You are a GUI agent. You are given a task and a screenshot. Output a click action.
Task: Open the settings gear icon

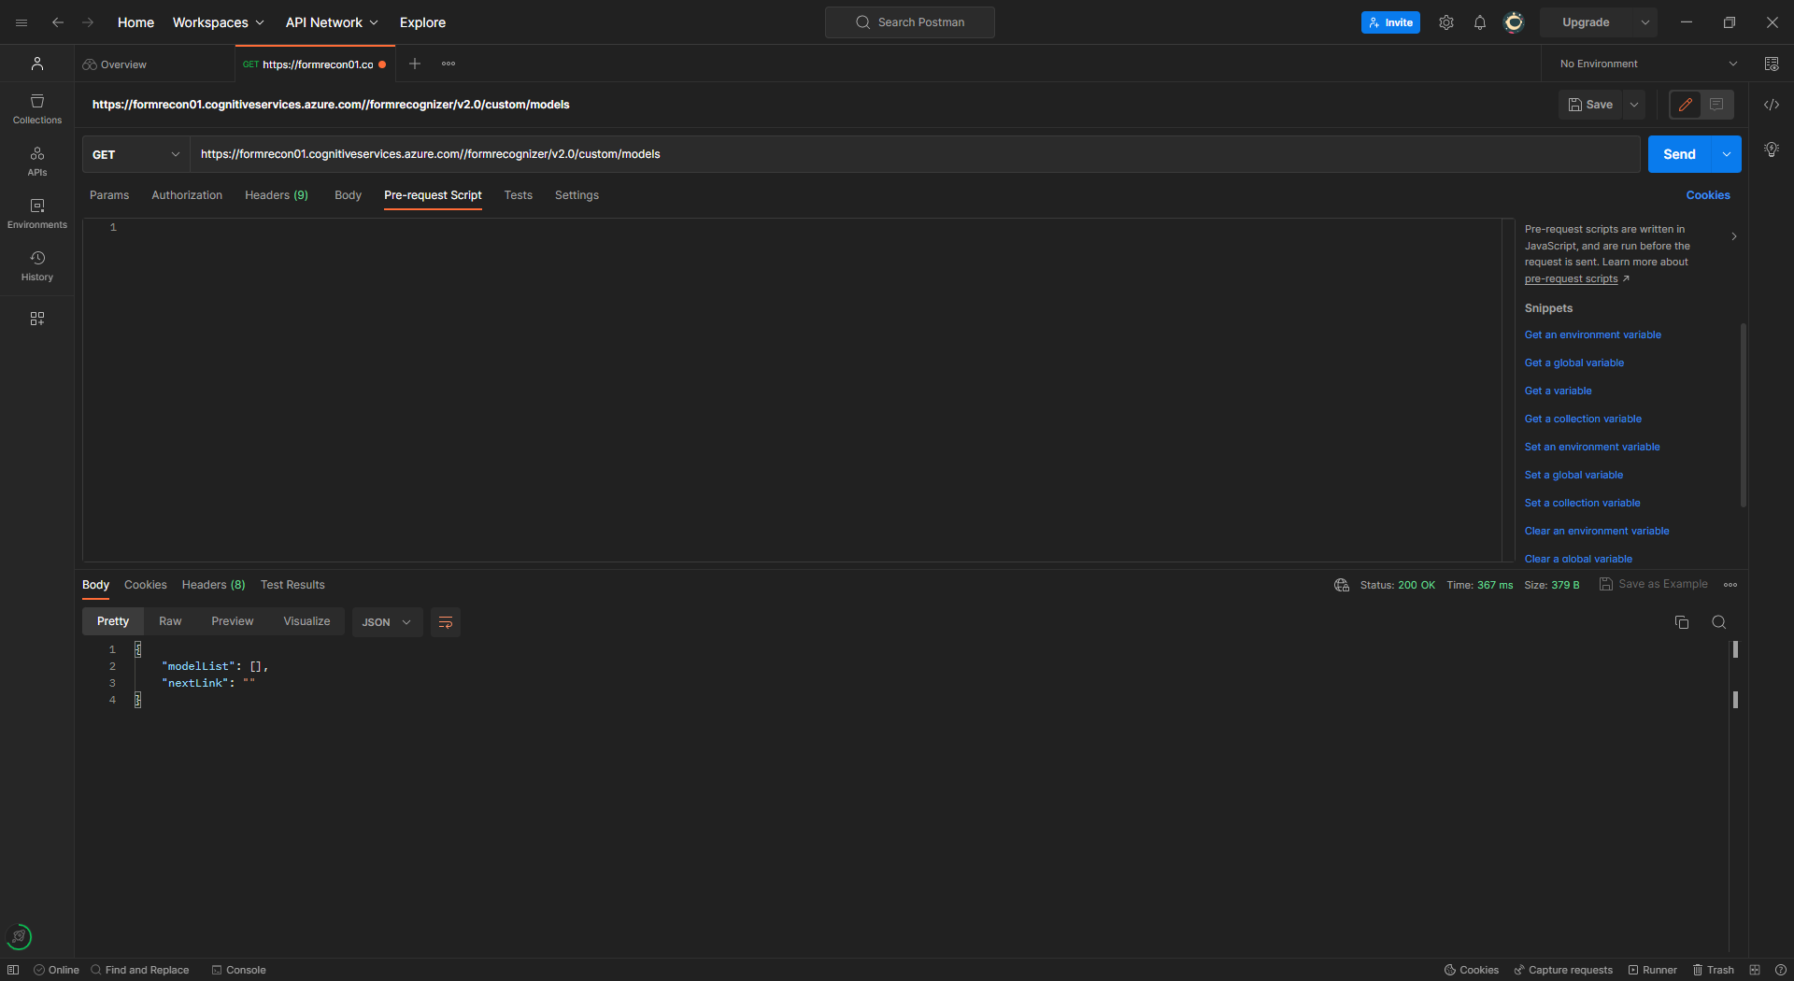[1446, 22]
